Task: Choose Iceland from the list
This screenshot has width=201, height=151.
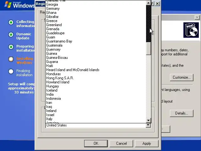Action: coord(96,90)
